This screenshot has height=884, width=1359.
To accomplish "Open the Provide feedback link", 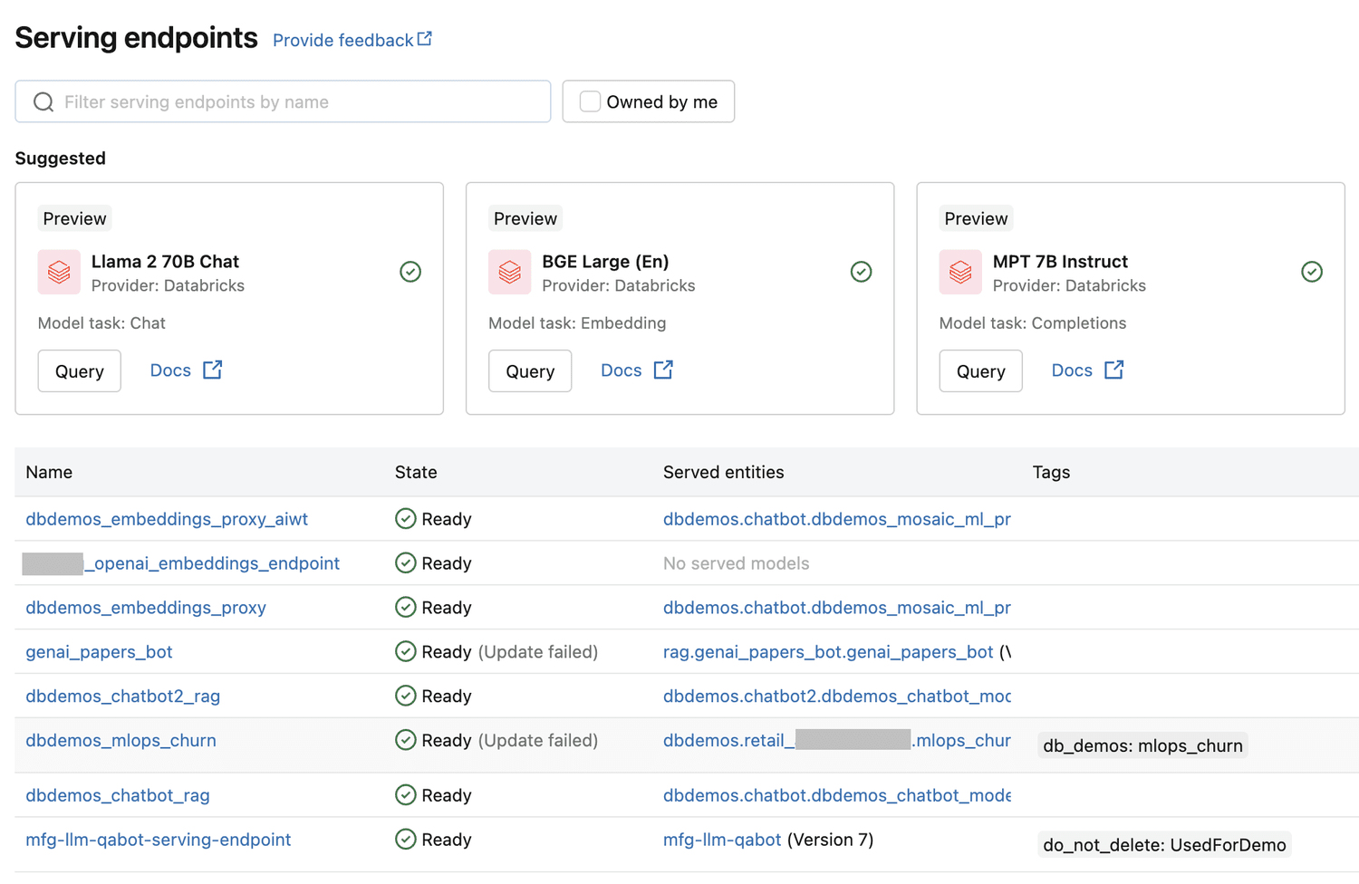I will [x=342, y=40].
